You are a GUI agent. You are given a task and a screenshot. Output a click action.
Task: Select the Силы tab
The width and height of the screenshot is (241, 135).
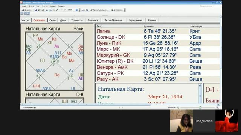coord(52,20)
